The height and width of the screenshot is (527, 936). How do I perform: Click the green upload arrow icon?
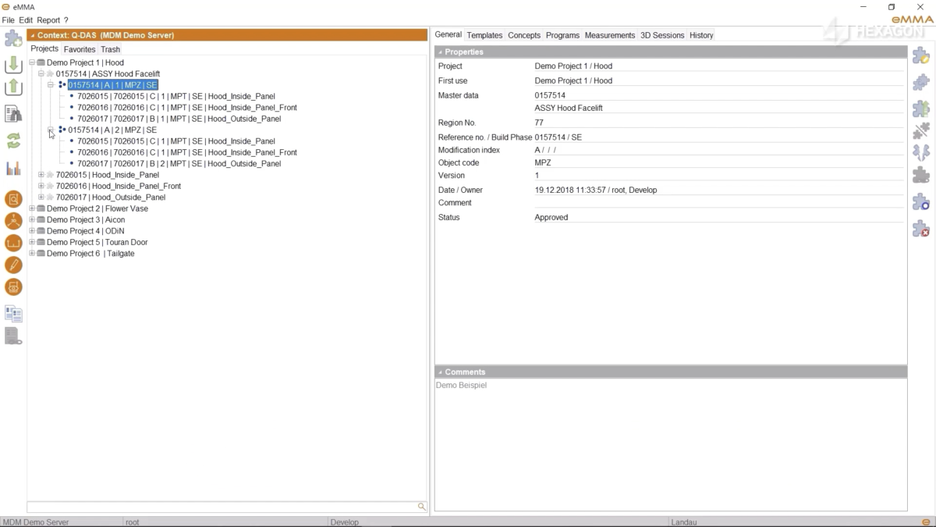[x=13, y=87]
